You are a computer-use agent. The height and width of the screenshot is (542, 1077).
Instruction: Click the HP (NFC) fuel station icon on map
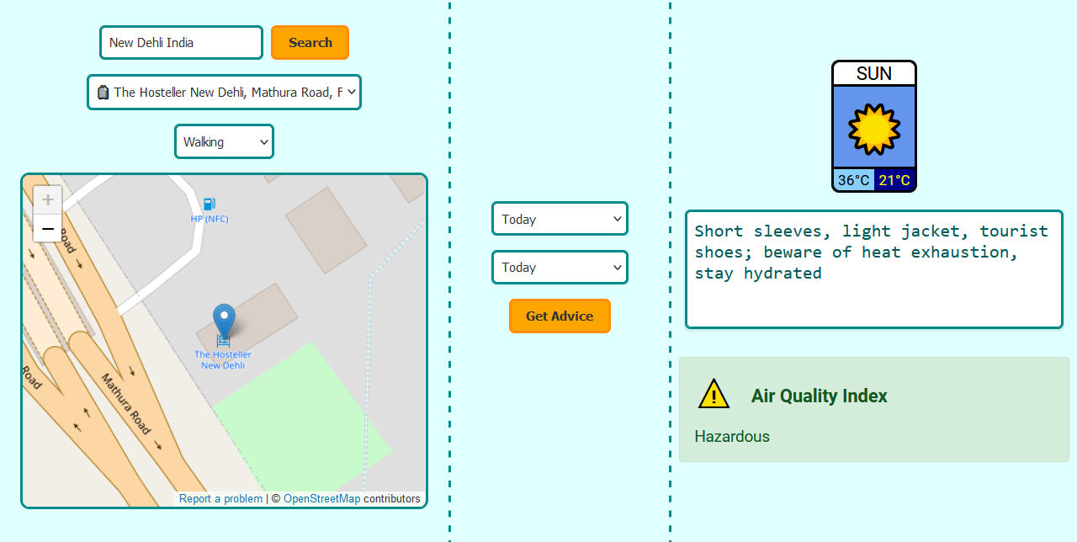point(208,205)
